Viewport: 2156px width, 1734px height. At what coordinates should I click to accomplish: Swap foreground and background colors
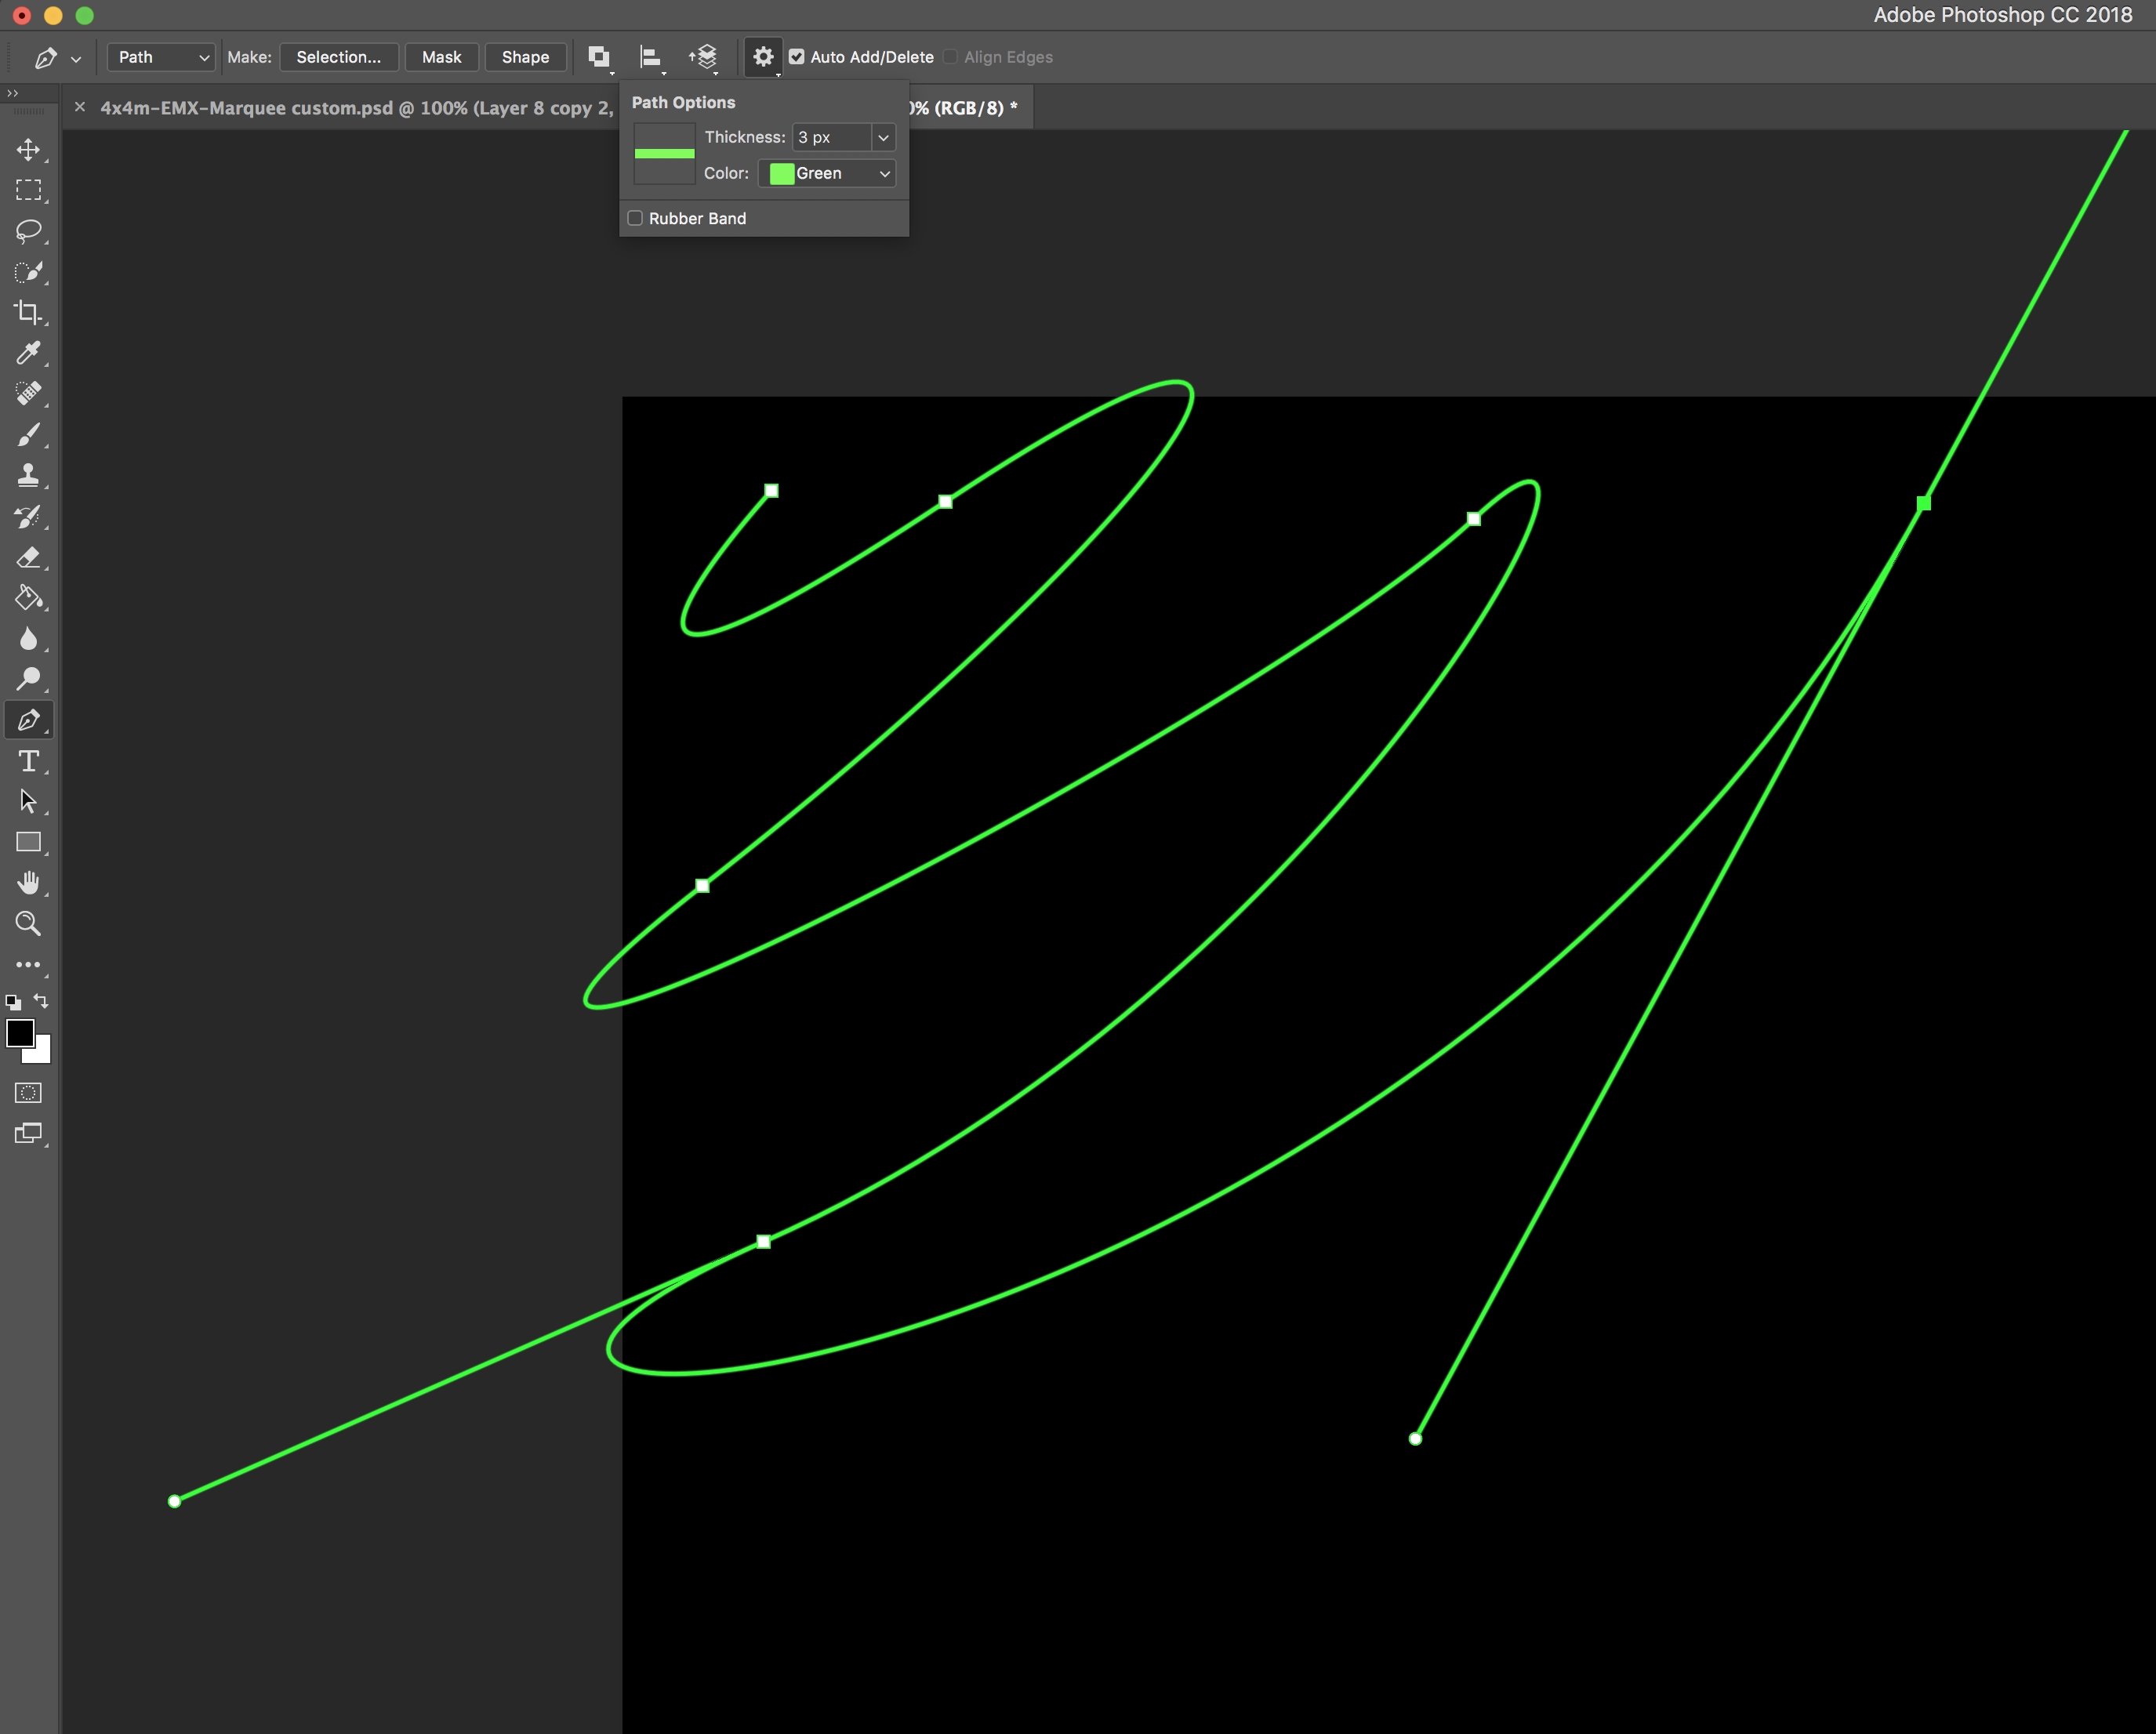point(41,1001)
